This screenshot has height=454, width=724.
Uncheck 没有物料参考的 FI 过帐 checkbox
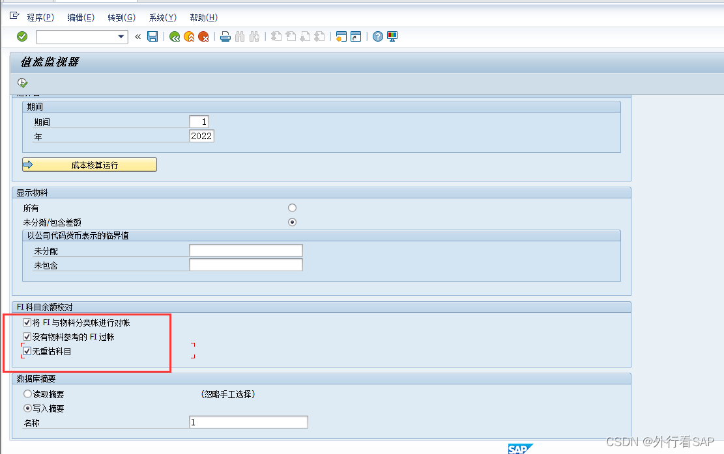(x=27, y=337)
